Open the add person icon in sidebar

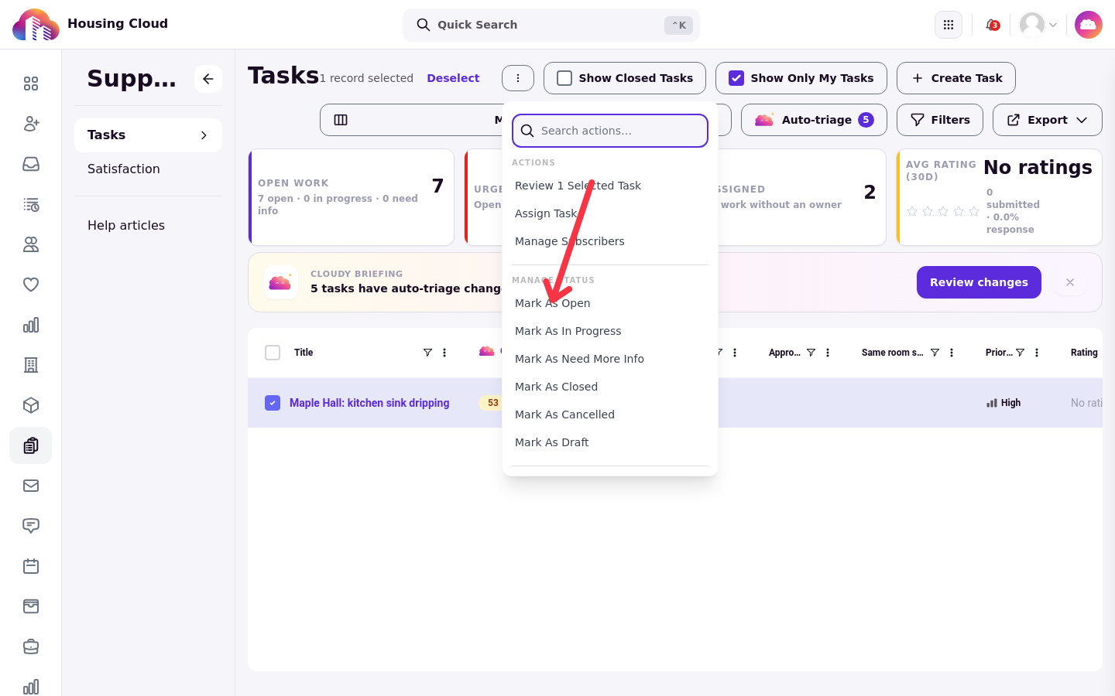(x=31, y=124)
